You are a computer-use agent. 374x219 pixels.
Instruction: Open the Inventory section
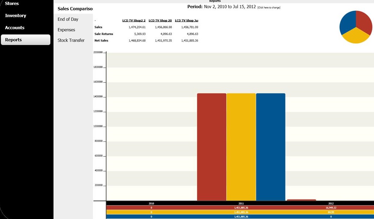[15, 15]
